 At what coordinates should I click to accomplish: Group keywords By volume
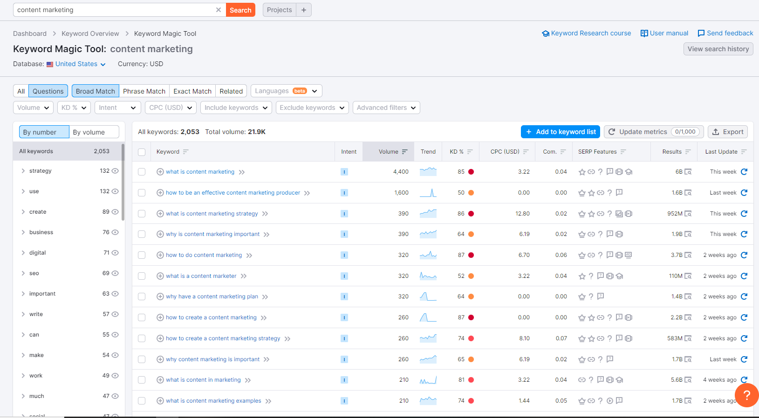94,132
